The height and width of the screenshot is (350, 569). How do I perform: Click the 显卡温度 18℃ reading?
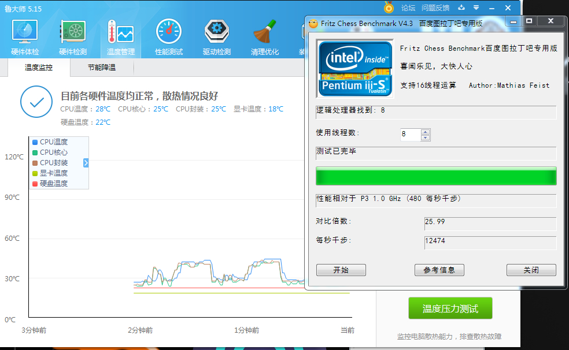click(x=258, y=109)
